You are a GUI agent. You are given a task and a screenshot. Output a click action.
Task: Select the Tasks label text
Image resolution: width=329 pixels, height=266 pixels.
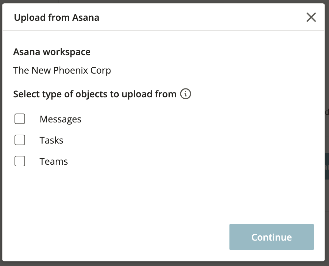pos(51,140)
